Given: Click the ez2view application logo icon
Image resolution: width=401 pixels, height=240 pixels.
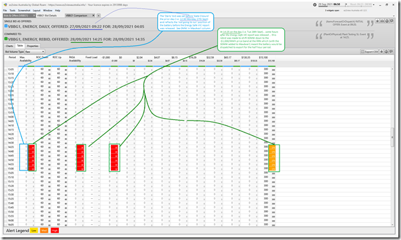Looking at the screenshot, I should click(x=5, y=5).
